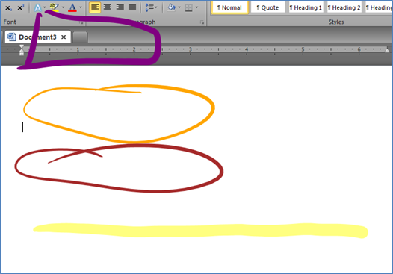This screenshot has height=274, width=393.
Task: Open line spacing options
Action: pyautogui.click(x=151, y=7)
